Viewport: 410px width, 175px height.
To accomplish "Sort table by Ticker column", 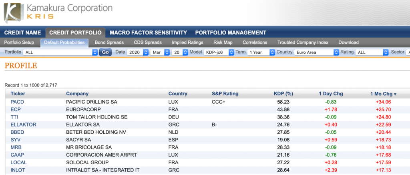I will pos(18,94).
